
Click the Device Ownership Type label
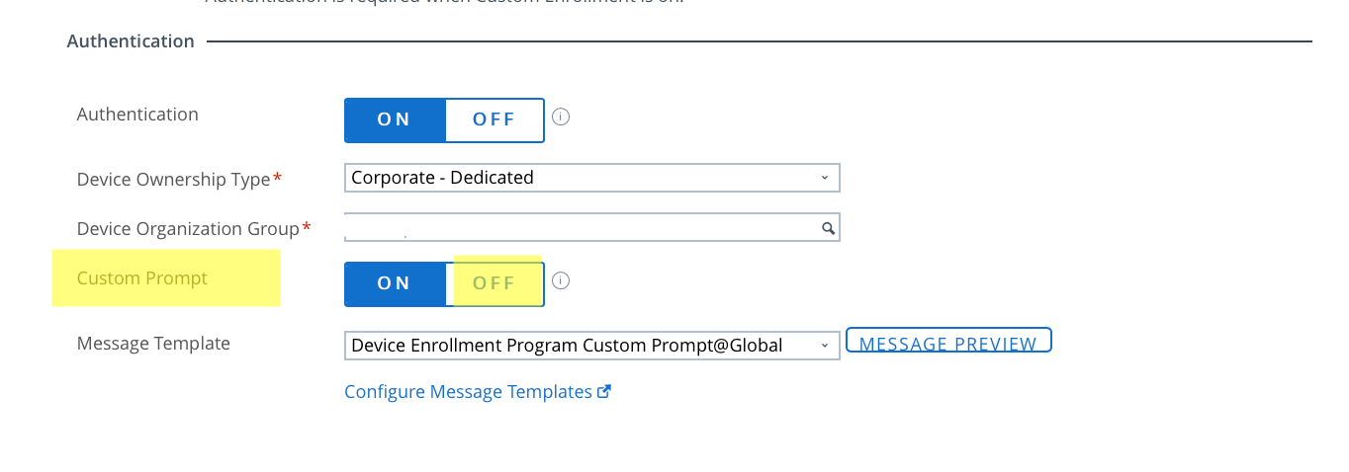(173, 180)
